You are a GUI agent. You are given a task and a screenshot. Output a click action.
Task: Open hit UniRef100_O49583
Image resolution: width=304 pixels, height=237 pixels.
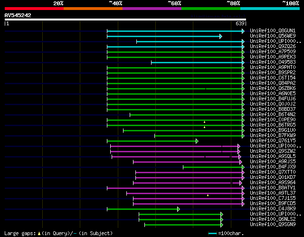[x=273, y=62]
